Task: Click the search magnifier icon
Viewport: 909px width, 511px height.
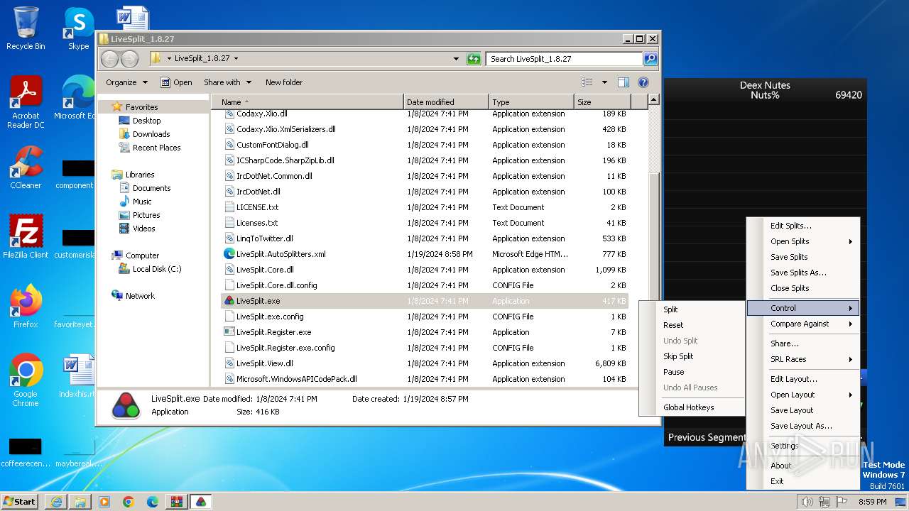Action: tap(650, 59)
